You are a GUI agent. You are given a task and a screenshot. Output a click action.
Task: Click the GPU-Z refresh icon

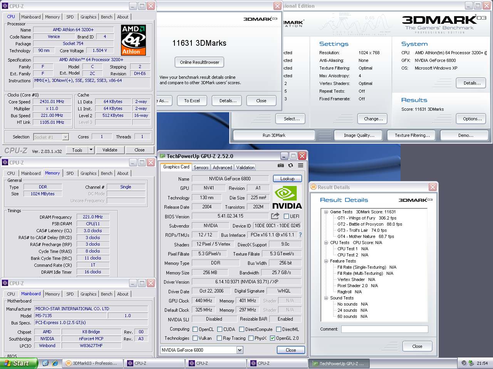pyautogui.click(x=291, y=165)
